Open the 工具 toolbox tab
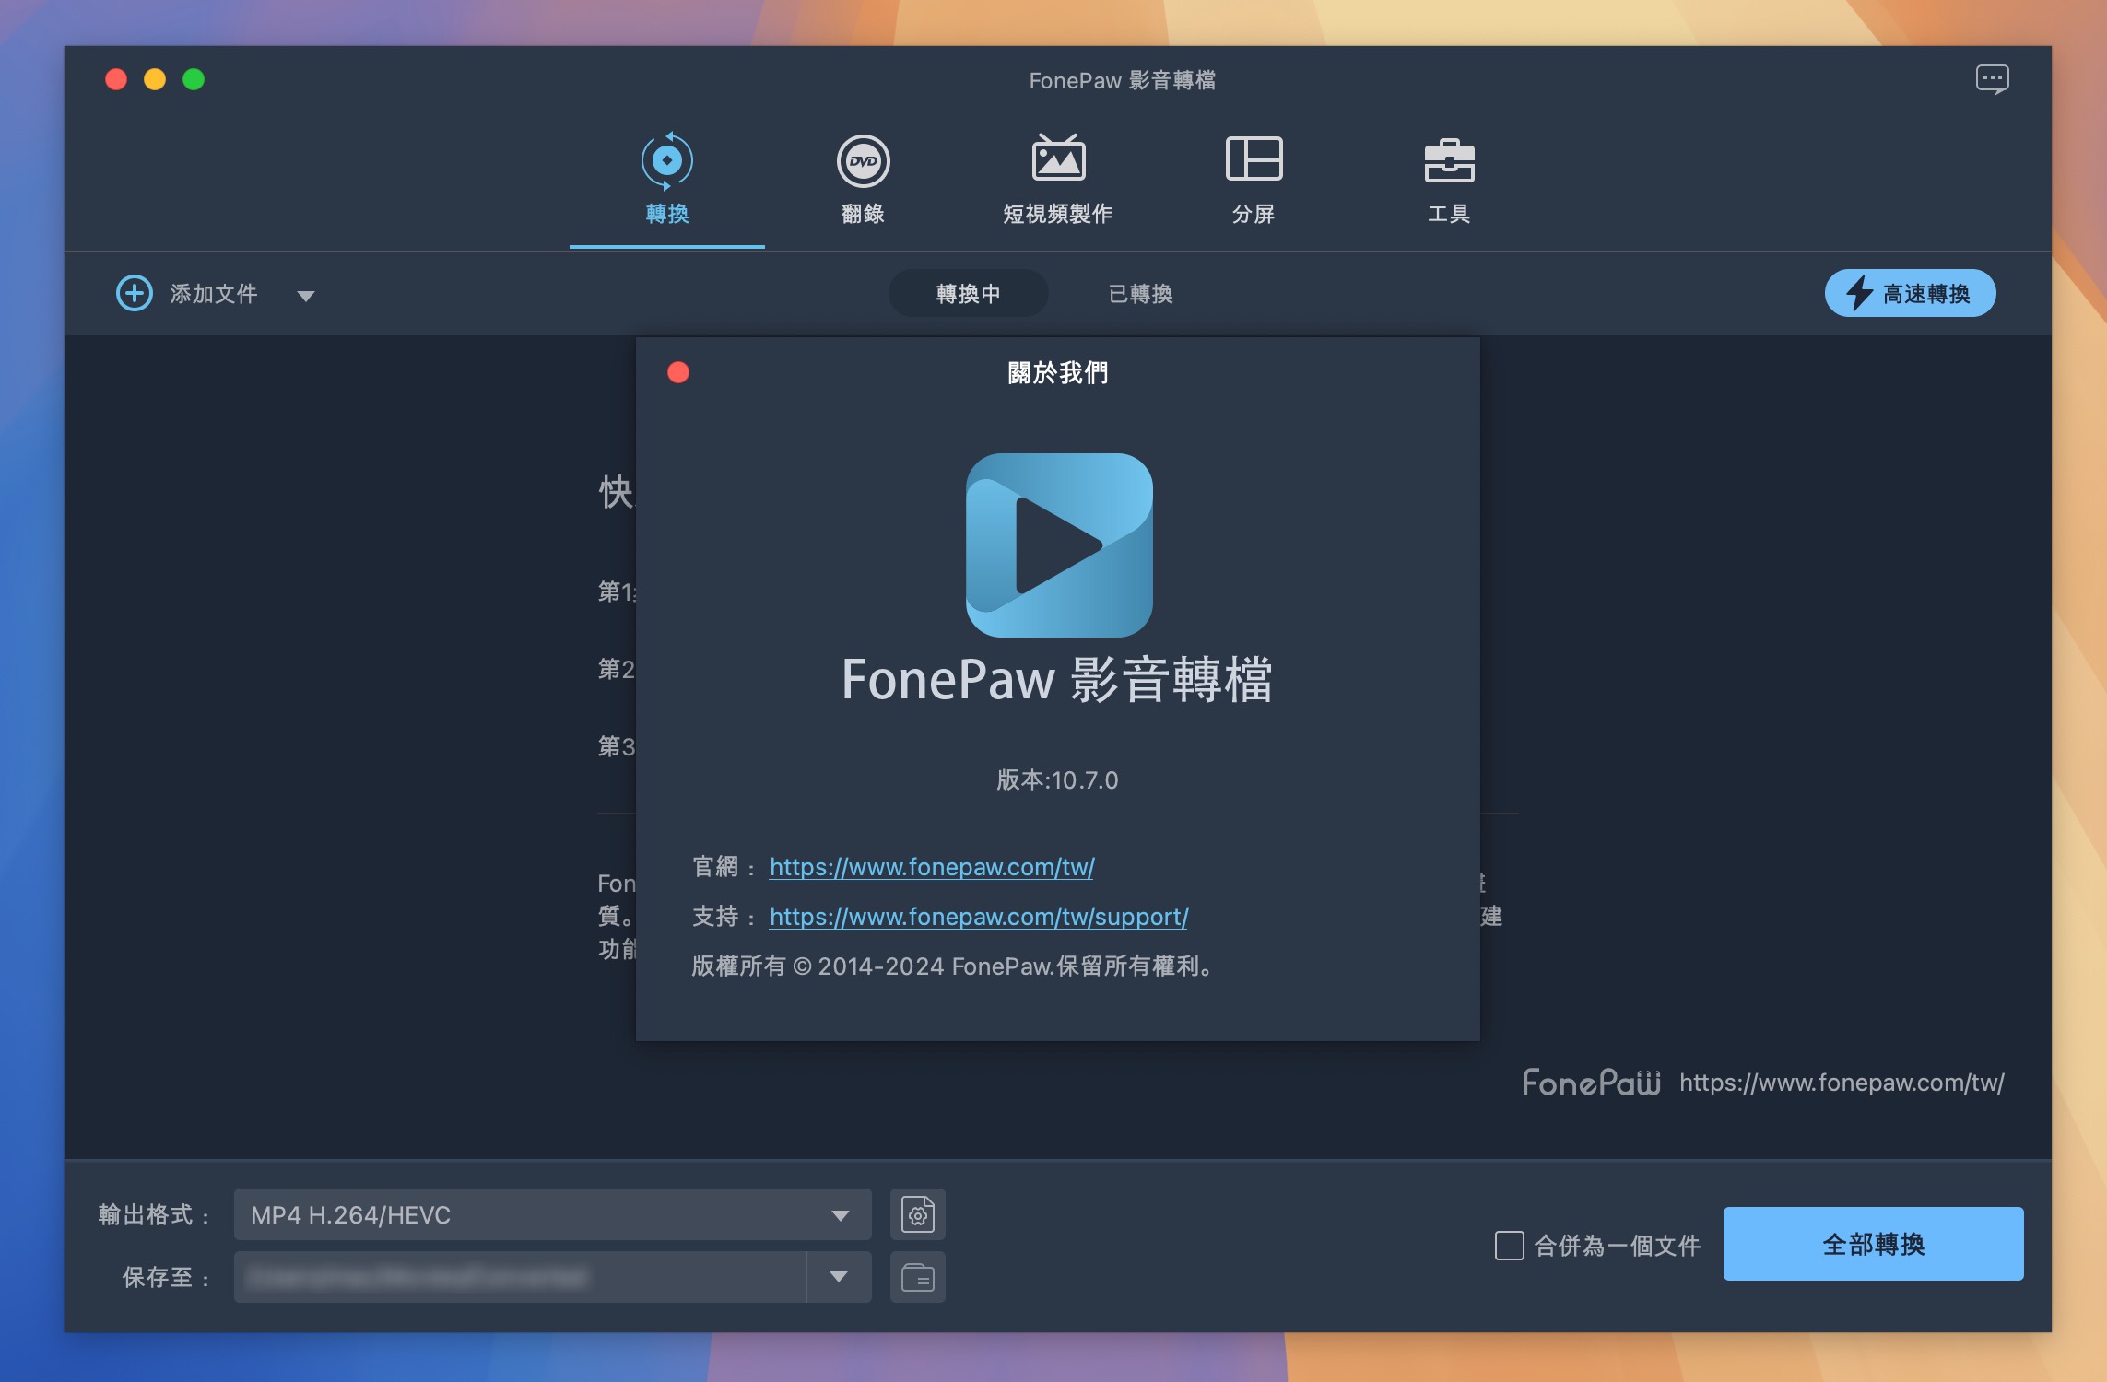This screenshot has width=2107, height=1382. [x=1449, y=181]
